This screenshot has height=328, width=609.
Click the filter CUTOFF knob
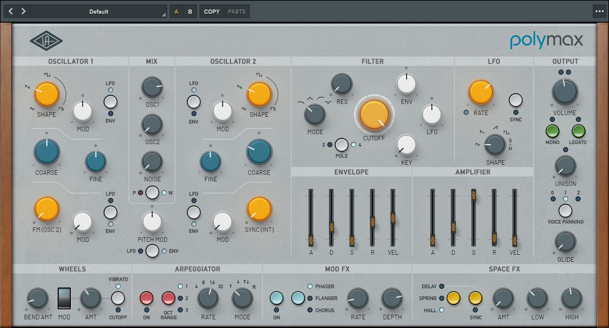[x=374, y=115]
